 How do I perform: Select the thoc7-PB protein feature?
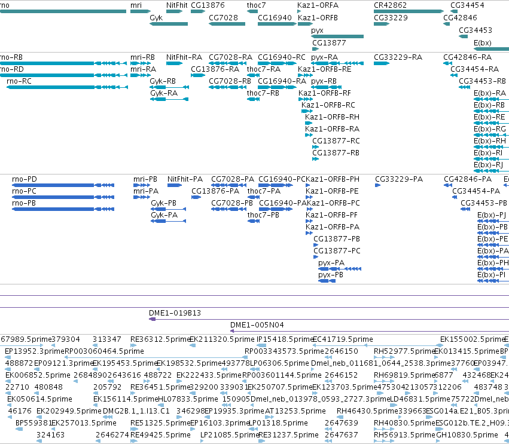pos(254,221)
